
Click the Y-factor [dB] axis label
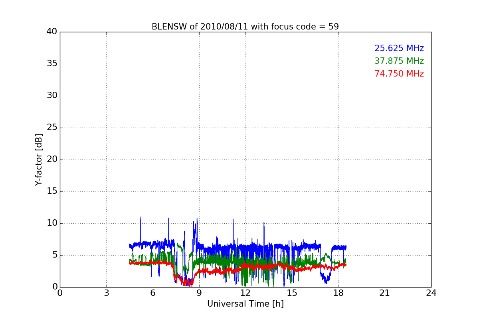tap(38, 159)
